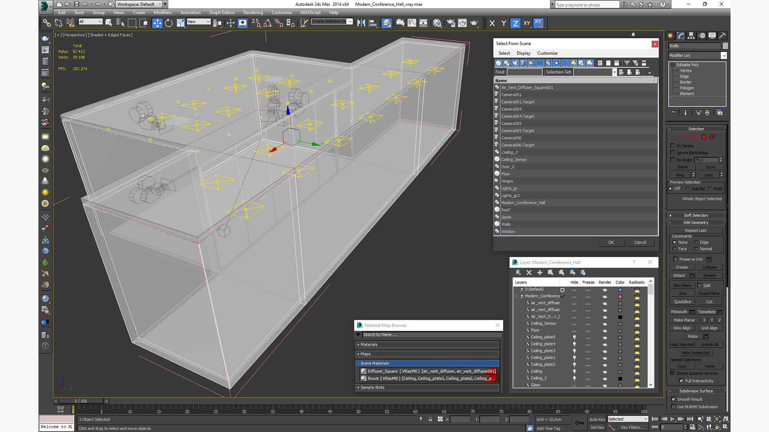The width and height of the screenshot is (769, 432).
Task: Click the Unlink Selection toolbar icon
Action: 58,23
